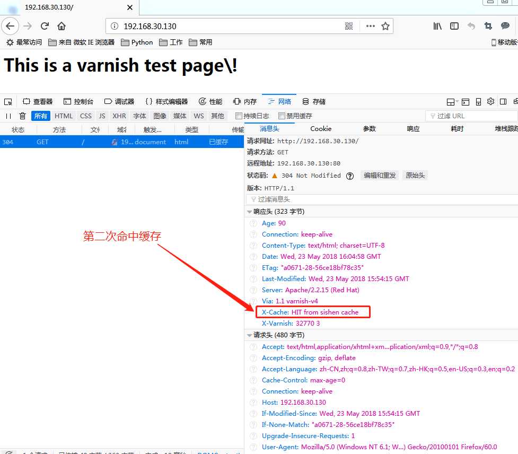Close the 192.168.30.130 browser tab
The image size is (518, 454).
point(130,7)
